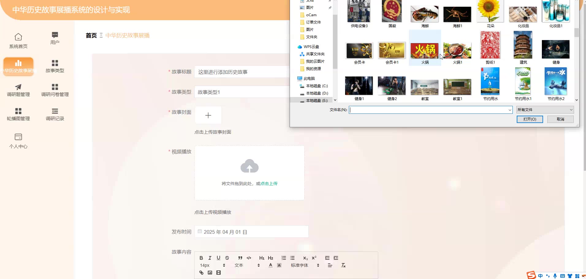Screen dimensions: 586x279
Task: Apply strikethrough in the story editor
Action: [x=227, y=258]
